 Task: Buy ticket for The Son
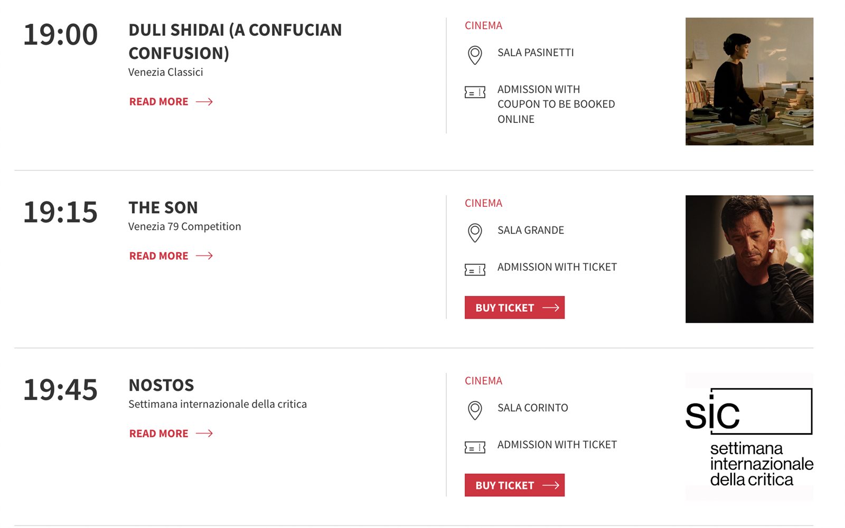point(514,308)
